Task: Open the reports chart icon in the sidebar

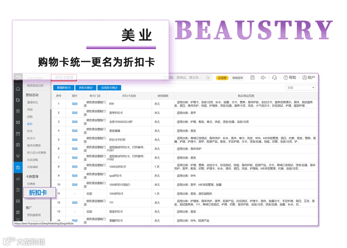Action: [x=18, y=179]
